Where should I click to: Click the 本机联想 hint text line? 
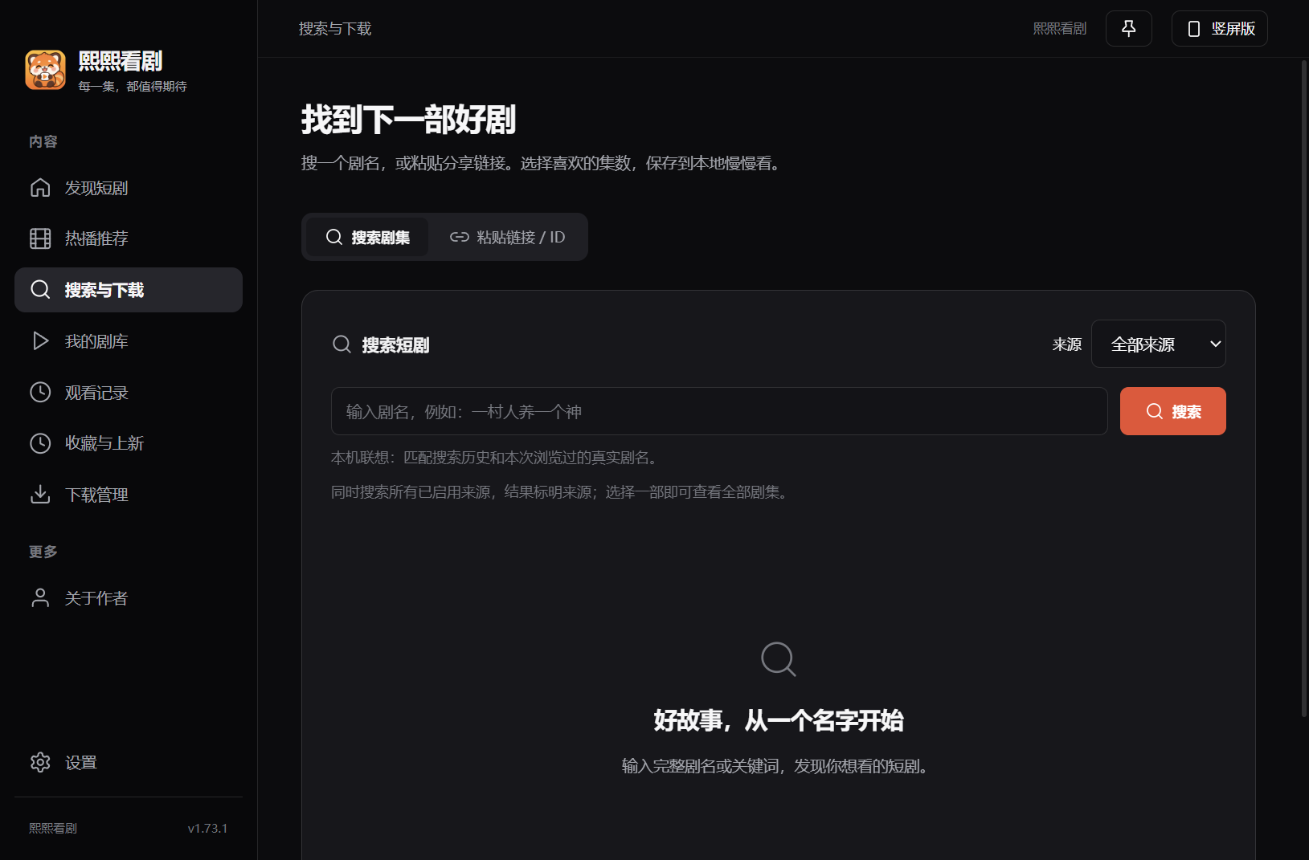tap(497, 458)
